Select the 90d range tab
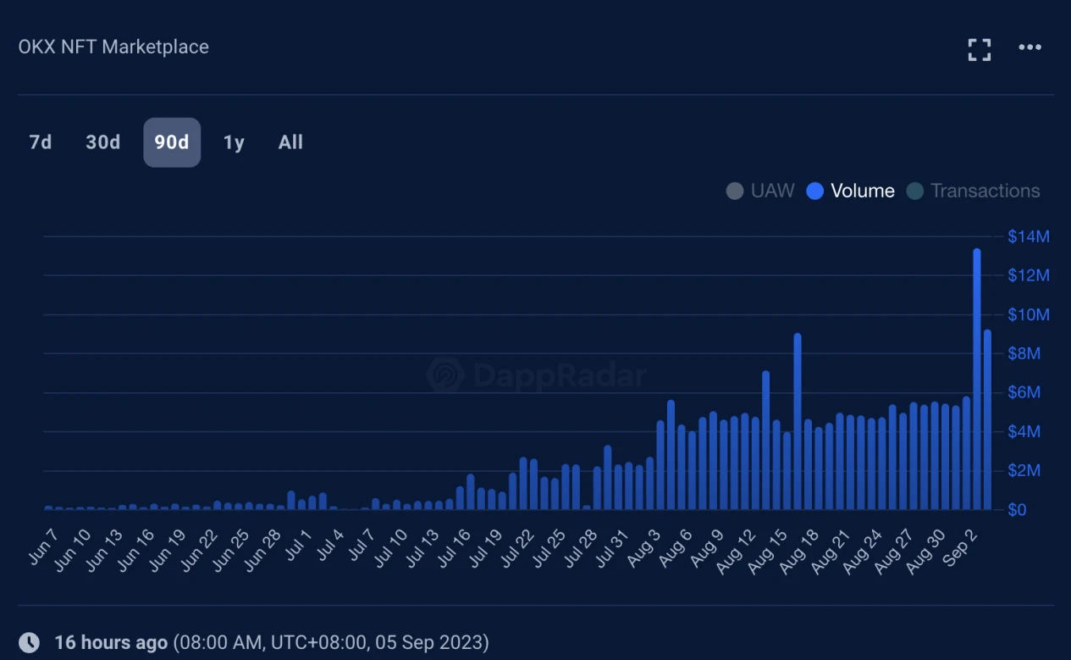Image resolution: width=1071 pixels, height=660 pixels. click(x=172, y=142)
